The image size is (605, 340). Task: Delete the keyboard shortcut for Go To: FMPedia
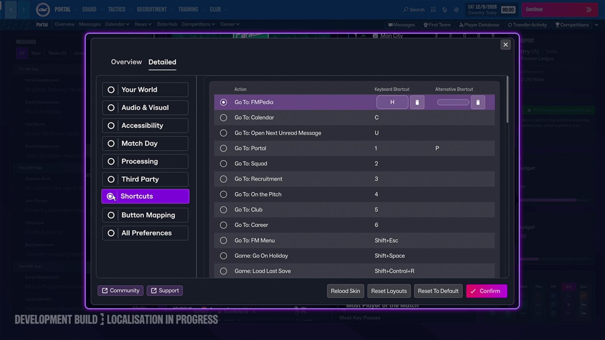[x=417, y=102]
